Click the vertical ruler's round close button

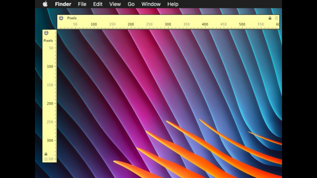click(46, 33)
